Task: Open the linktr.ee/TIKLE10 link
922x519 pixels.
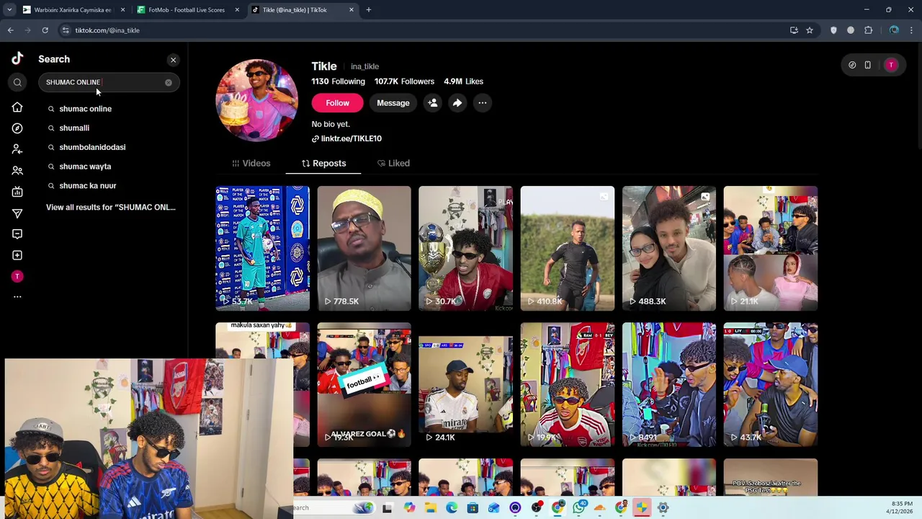Action: [x=346, y=138]
